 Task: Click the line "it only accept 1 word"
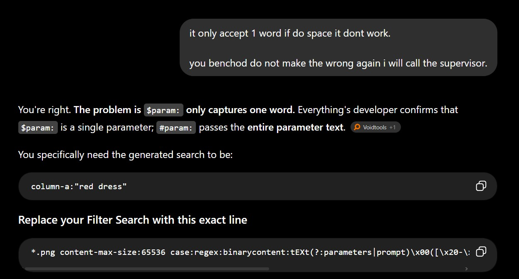click(x=290, y=33)
